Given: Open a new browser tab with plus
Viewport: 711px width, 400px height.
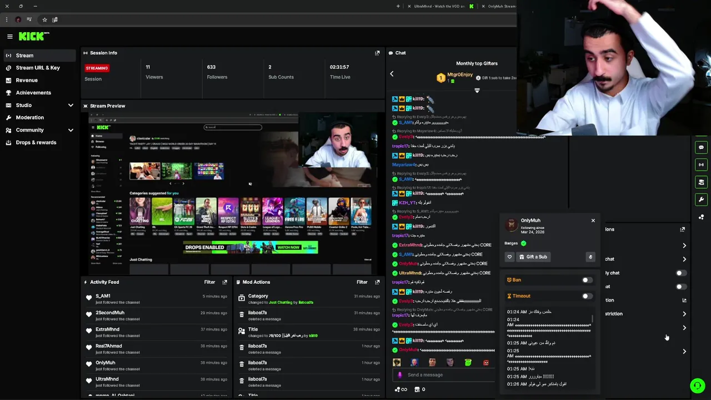Looking at the screenshot, I should [398, 6].
